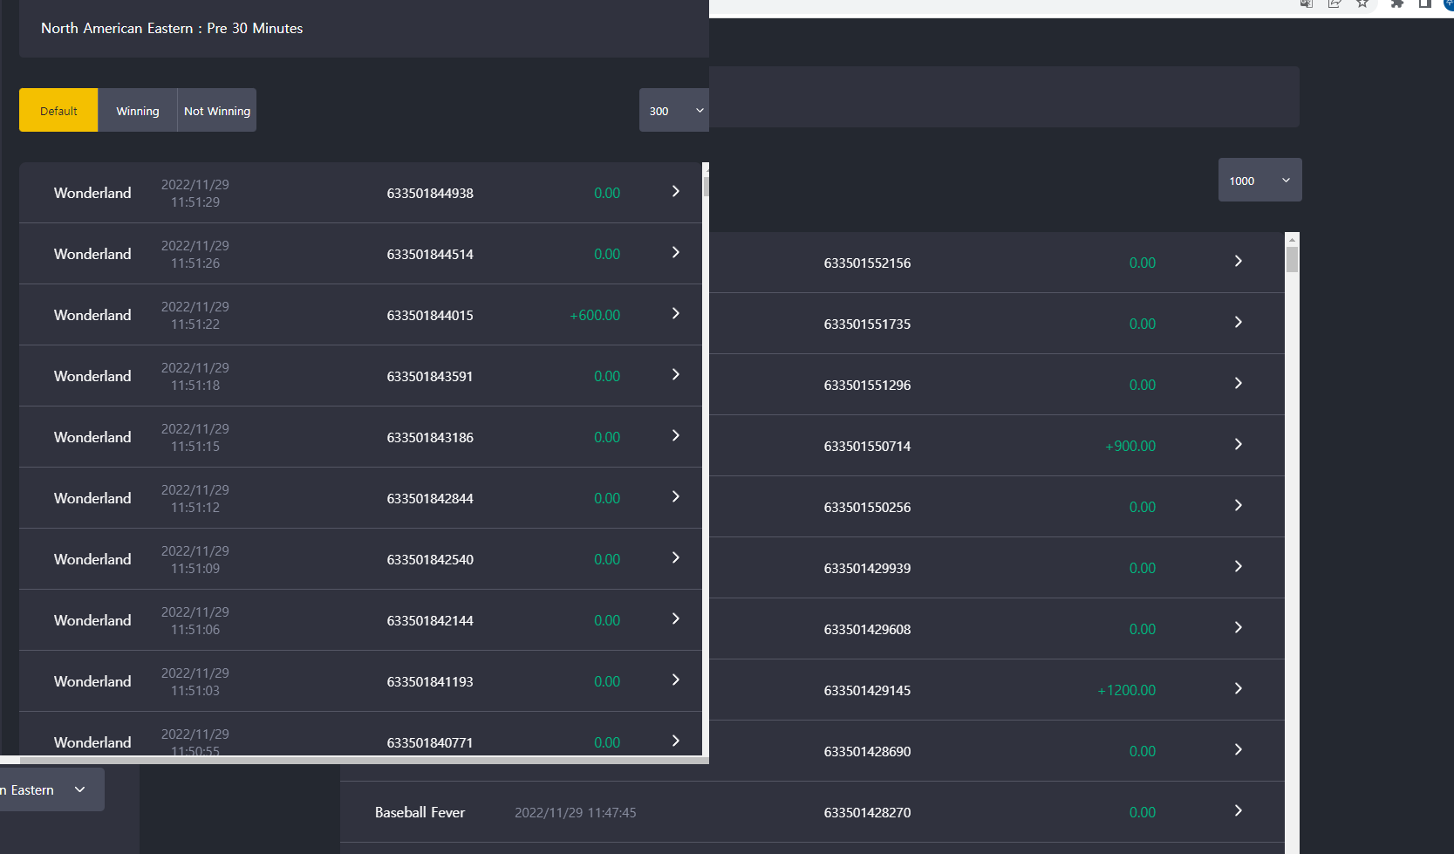Open chevron of background row 633501428690
Viewport: 1454px width, 854px height.
[x=1238, y=749]
